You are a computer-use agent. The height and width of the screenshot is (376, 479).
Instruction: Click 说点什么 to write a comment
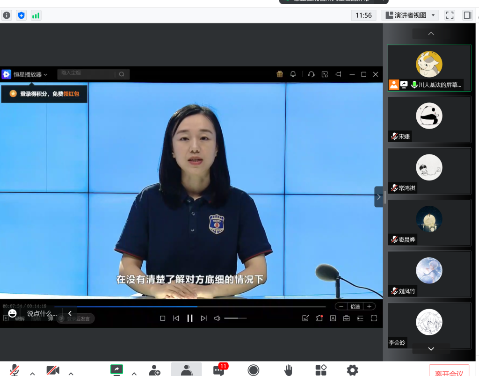[42, 314]
